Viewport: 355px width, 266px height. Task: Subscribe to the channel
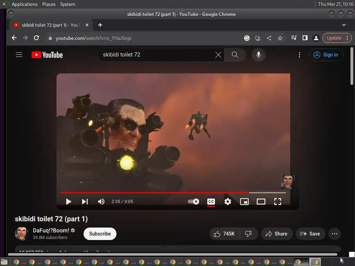100,234
